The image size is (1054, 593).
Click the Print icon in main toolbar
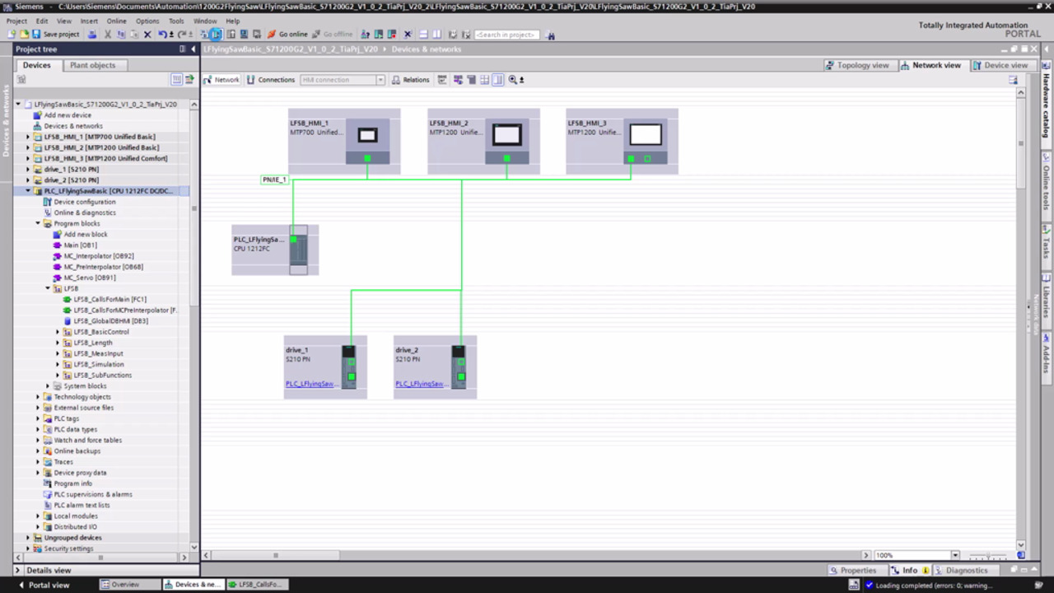tap(91, 35)
